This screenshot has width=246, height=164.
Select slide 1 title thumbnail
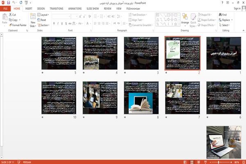[224, 53]
